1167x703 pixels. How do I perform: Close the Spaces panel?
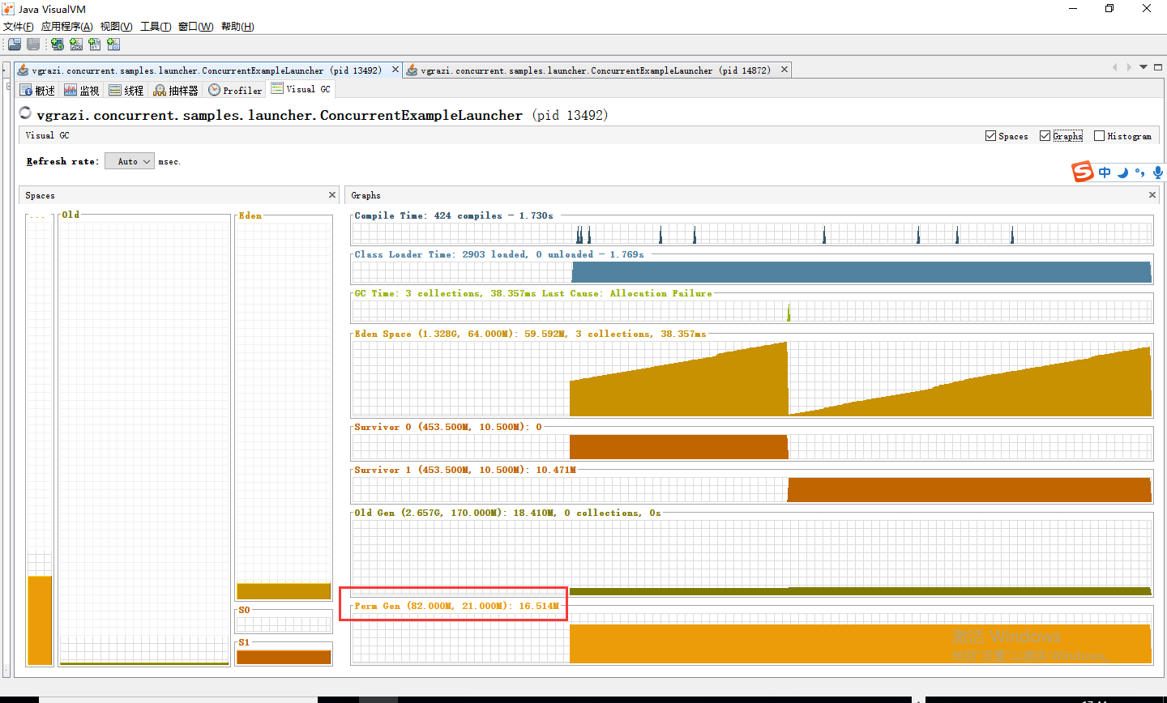click(x=332, y=195)
